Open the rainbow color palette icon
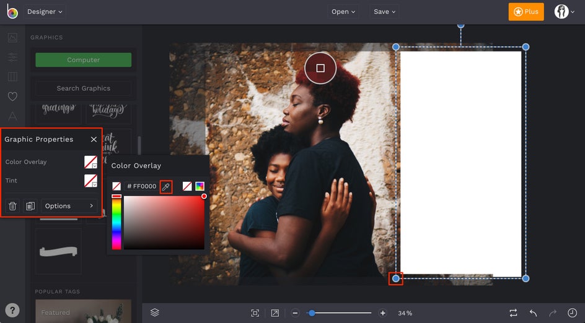This screenshot has height=323, width=585. click(200, 186)
